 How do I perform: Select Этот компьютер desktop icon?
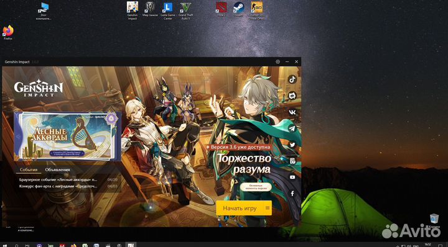coord(44,11)
